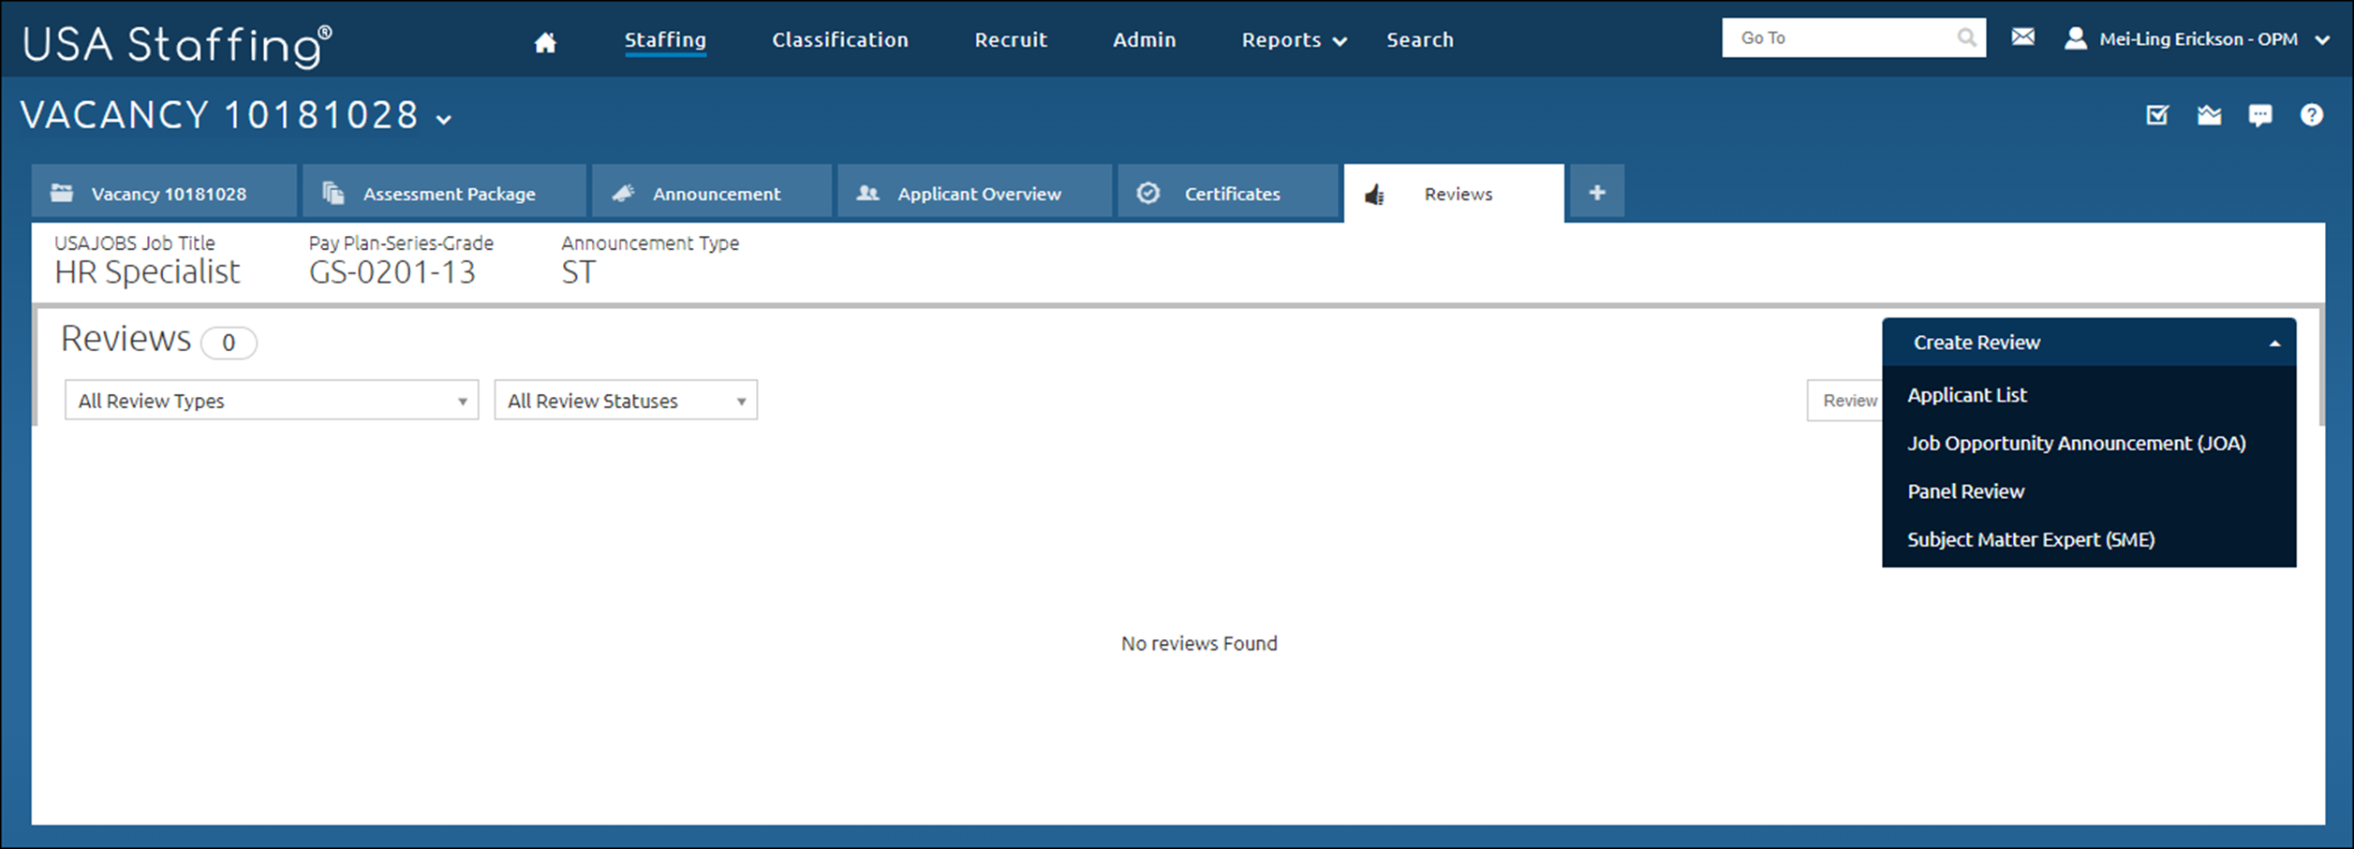Click the folder icon on Vacancy tab

62,193
